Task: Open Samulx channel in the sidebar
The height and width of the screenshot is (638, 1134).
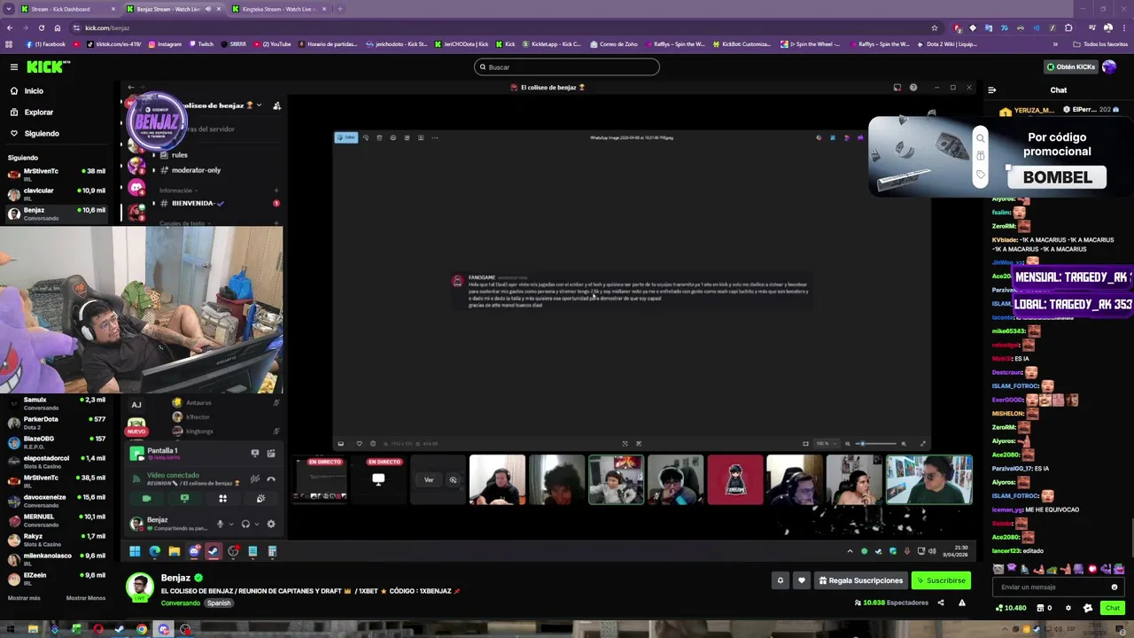Action: point(57,403)
